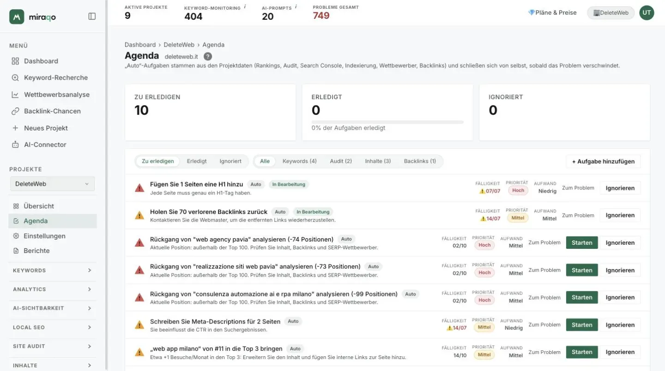Start the Meta-Descriptions task
The width and height of the screenshot is (665, 371).
coord(582,325)
